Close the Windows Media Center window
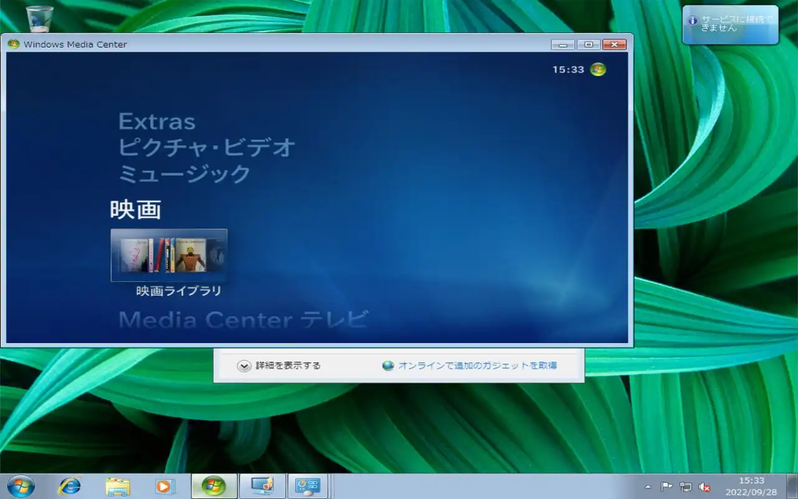 pos(614,44)
